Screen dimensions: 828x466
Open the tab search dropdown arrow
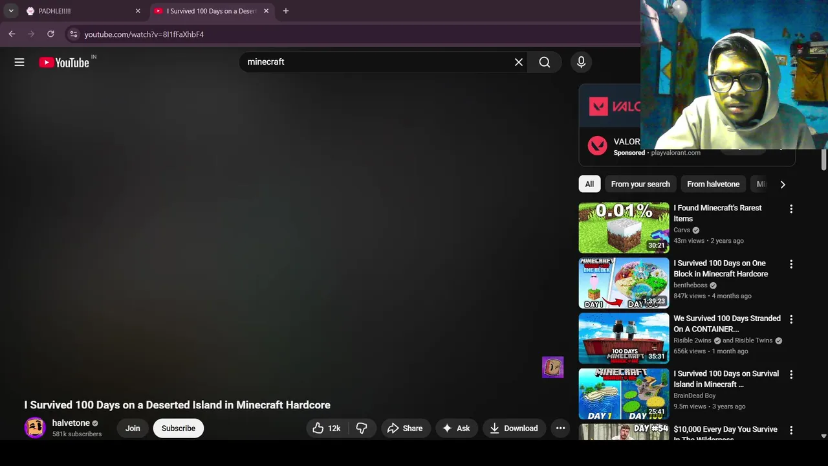(11, 11)
